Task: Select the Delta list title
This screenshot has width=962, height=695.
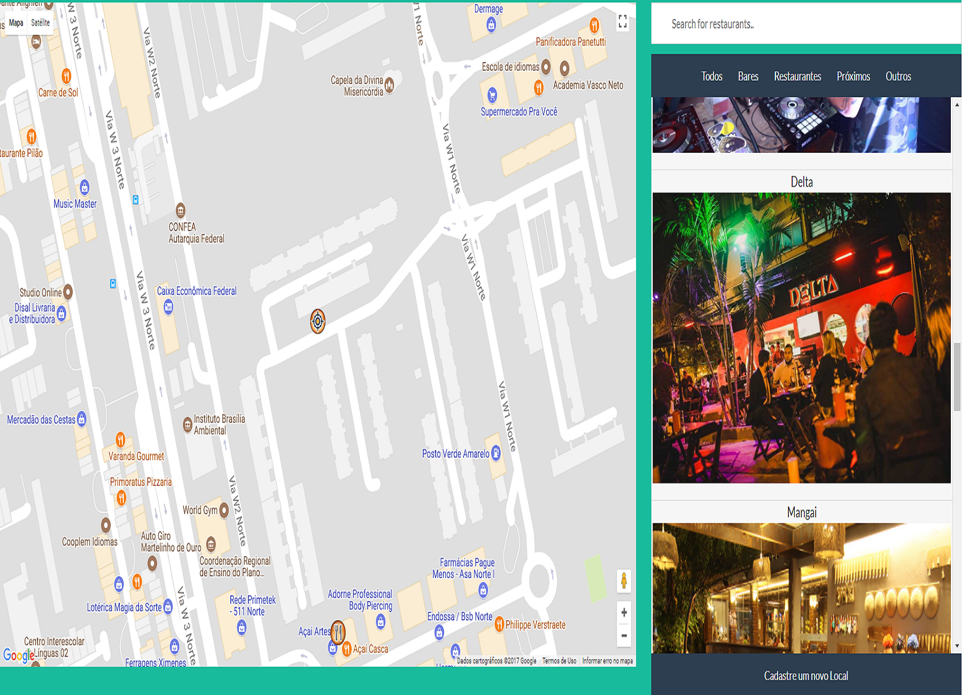Action: [802, 182]
